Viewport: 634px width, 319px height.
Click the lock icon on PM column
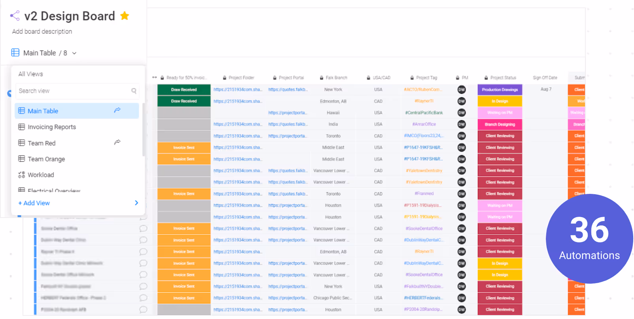(x=458, y=78)
